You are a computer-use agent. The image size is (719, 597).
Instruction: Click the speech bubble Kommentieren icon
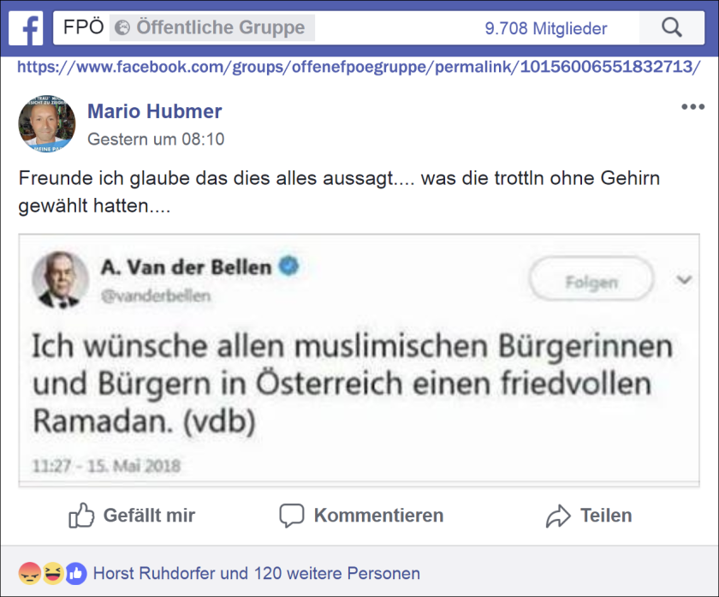(x=292, y=516)
